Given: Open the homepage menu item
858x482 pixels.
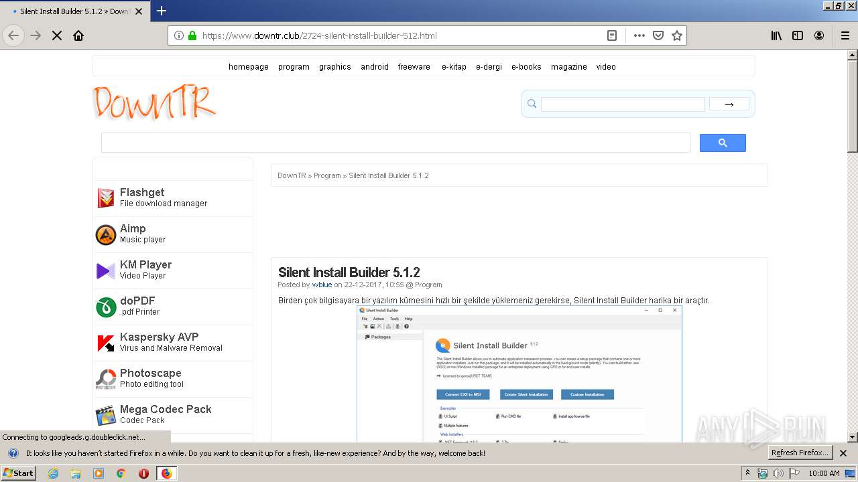Looking at the screenshot, I should pos(249,66).
